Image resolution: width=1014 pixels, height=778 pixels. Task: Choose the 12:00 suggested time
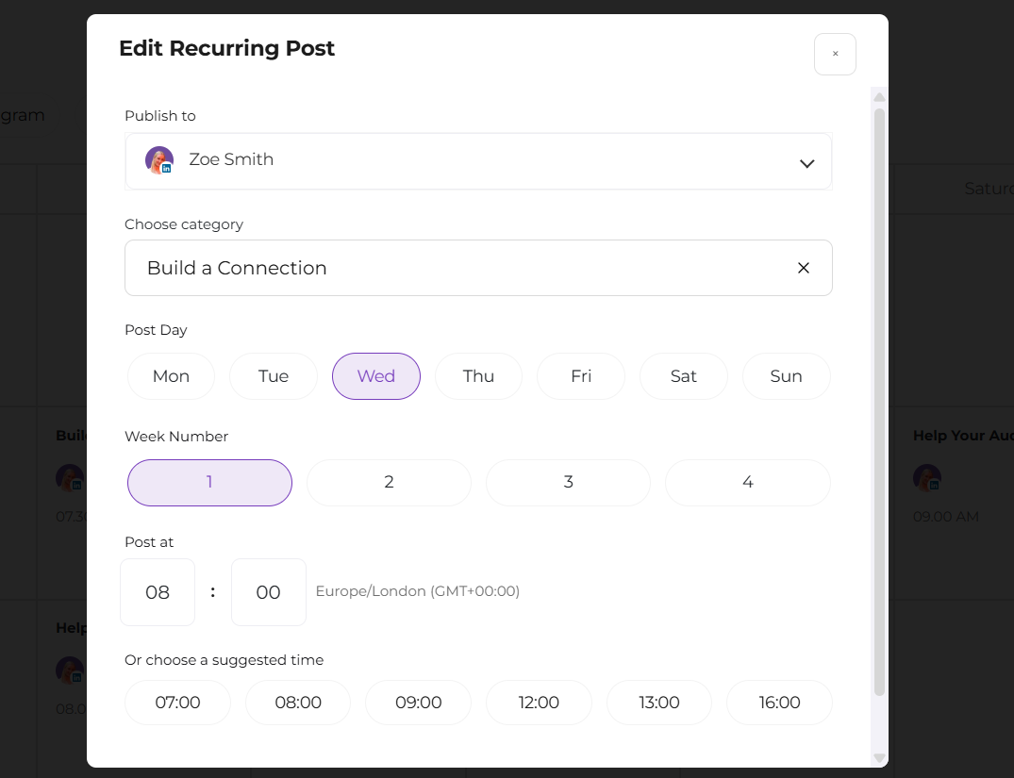tap(539, 703)
